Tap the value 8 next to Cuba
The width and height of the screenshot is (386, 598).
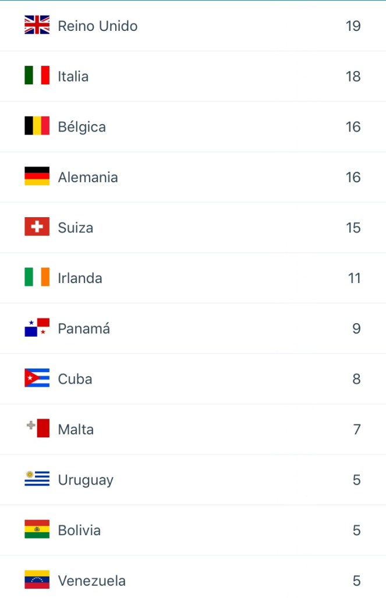coord(356,379)
